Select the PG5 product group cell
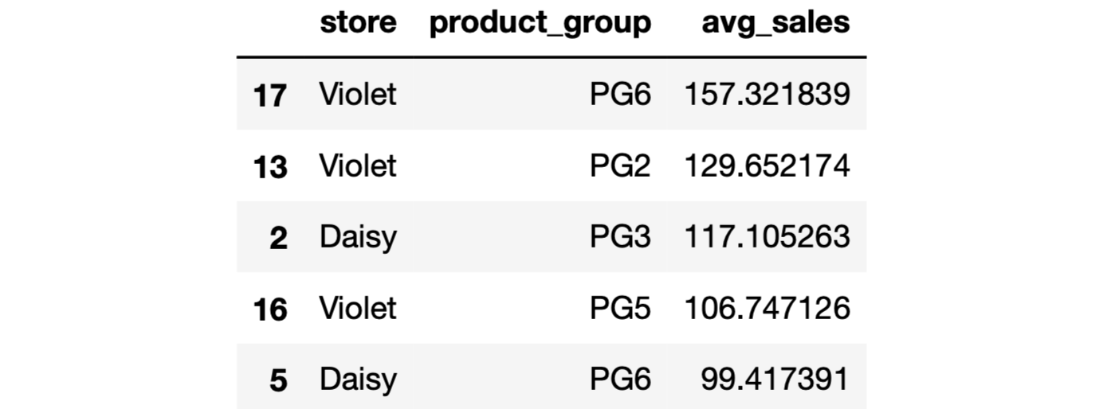Image resolution: width=1111 pixels, height=409 pixels. coord(619,308)
